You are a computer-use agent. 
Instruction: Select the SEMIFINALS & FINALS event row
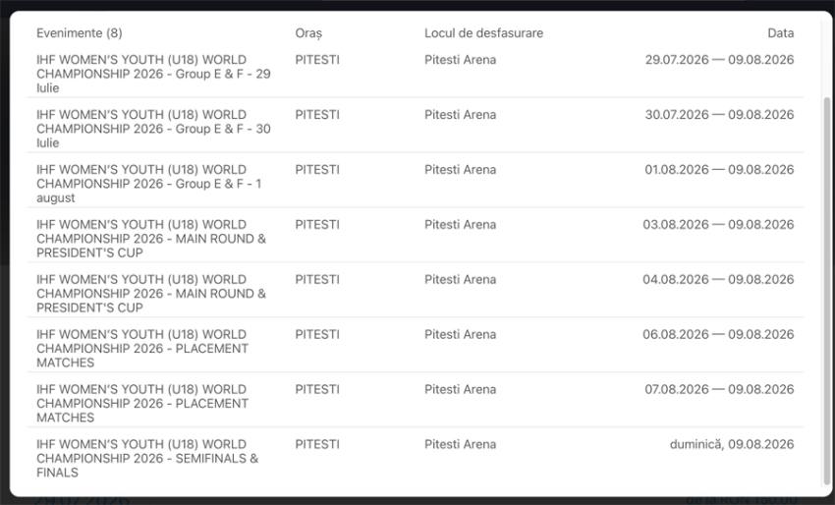[x=416, y=458]
